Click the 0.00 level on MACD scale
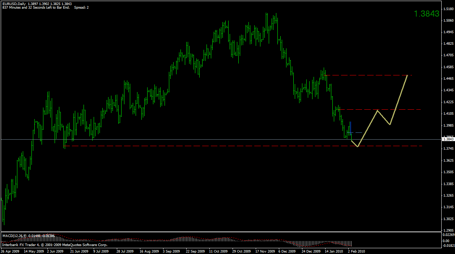Screen dimensions: 455x254 [445, 241]
